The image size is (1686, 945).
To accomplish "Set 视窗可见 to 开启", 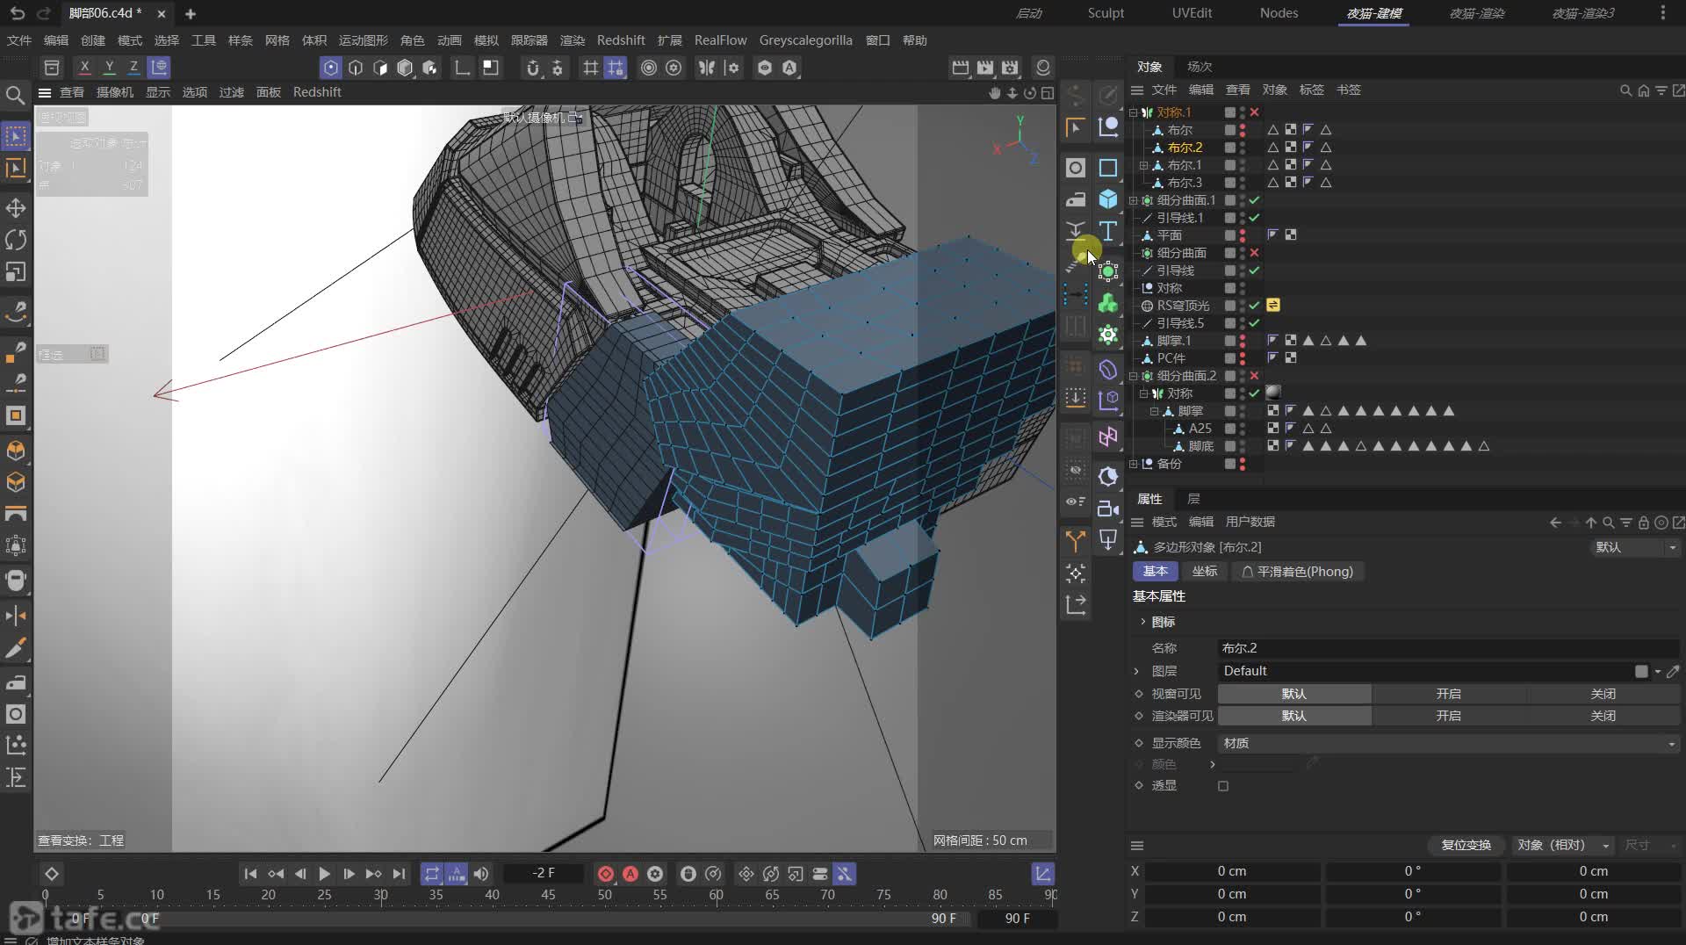I will click(1448, 694).
